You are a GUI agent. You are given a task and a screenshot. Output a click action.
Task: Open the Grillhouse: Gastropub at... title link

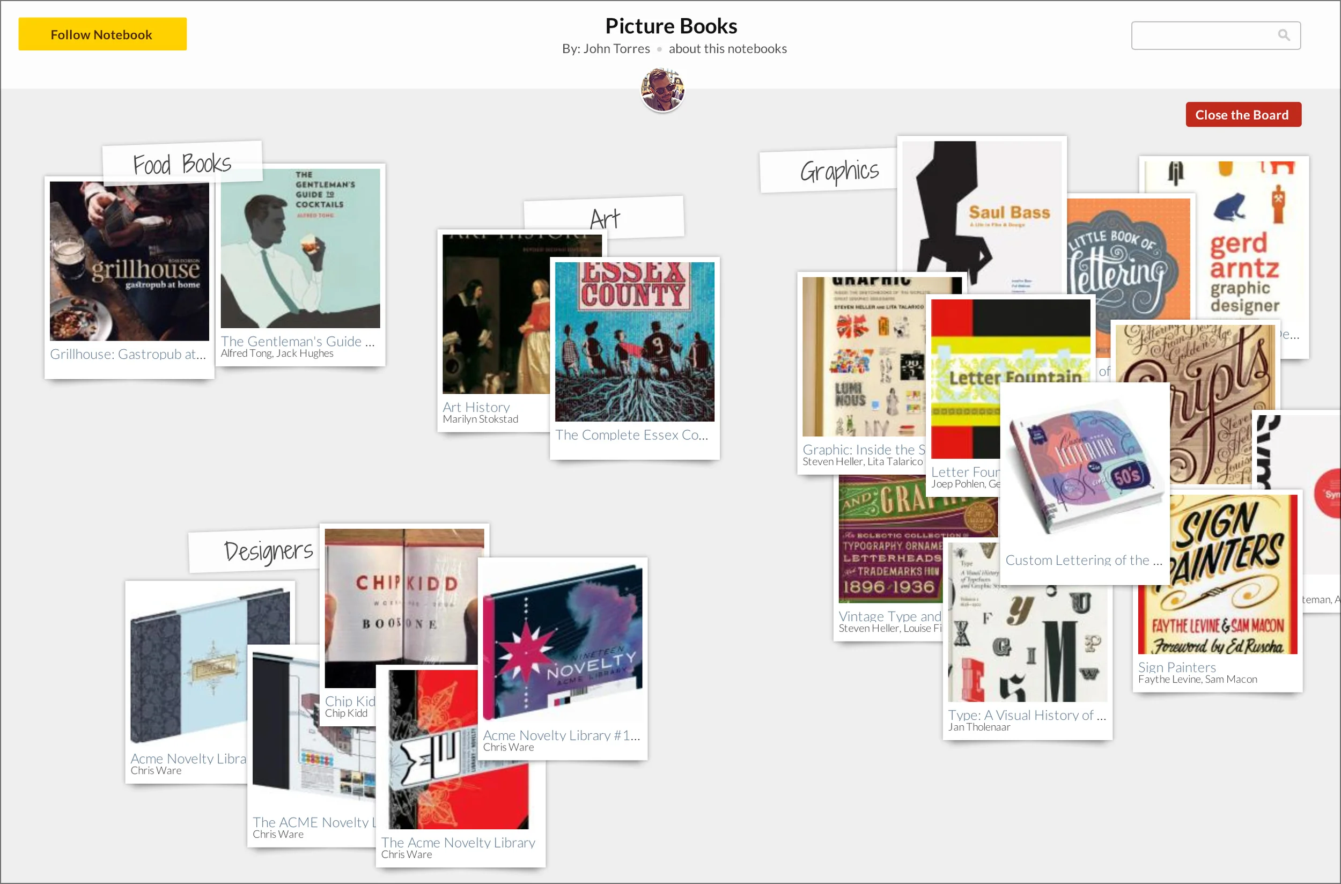128,354
